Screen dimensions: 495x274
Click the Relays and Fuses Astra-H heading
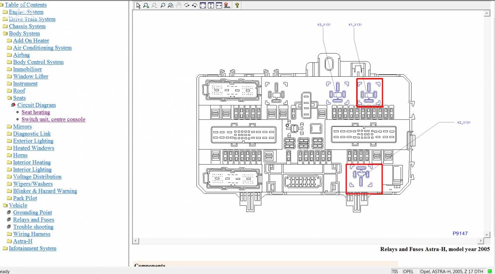[435, 249]
